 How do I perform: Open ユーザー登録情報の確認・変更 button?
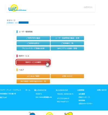coord(67,38)
